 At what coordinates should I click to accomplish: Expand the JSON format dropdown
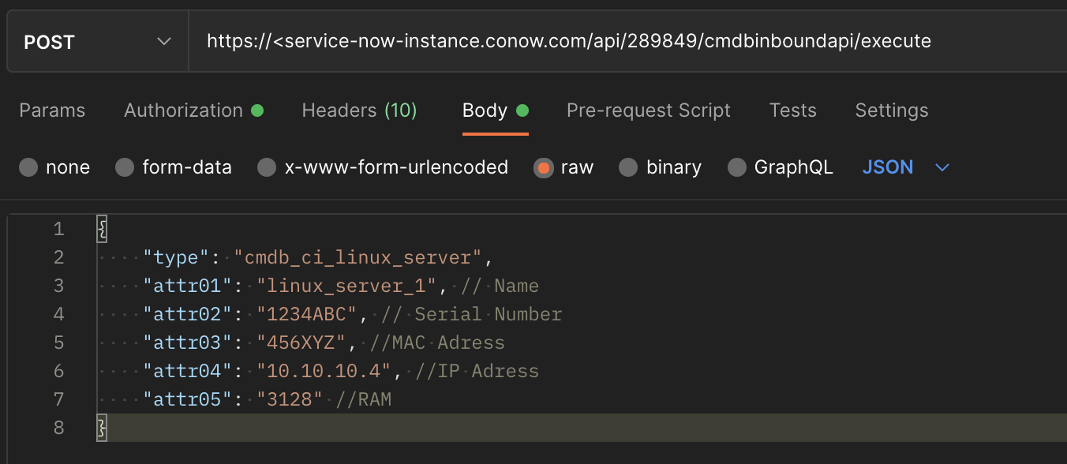click(x=888, y=167)
